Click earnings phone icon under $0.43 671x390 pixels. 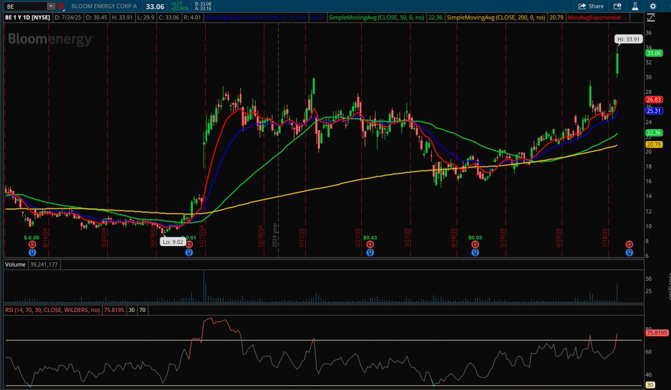point(370,245)
